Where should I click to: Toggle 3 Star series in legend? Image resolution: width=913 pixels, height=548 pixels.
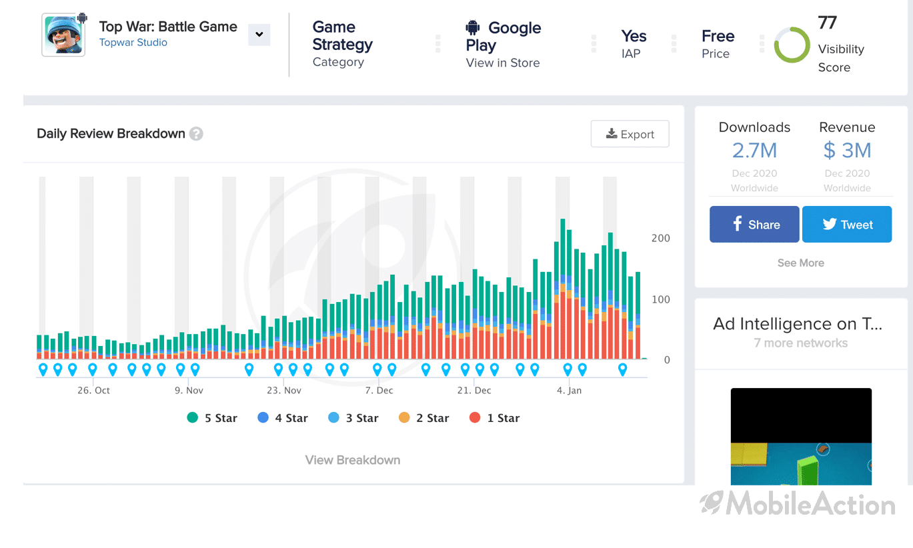point(353,418)
